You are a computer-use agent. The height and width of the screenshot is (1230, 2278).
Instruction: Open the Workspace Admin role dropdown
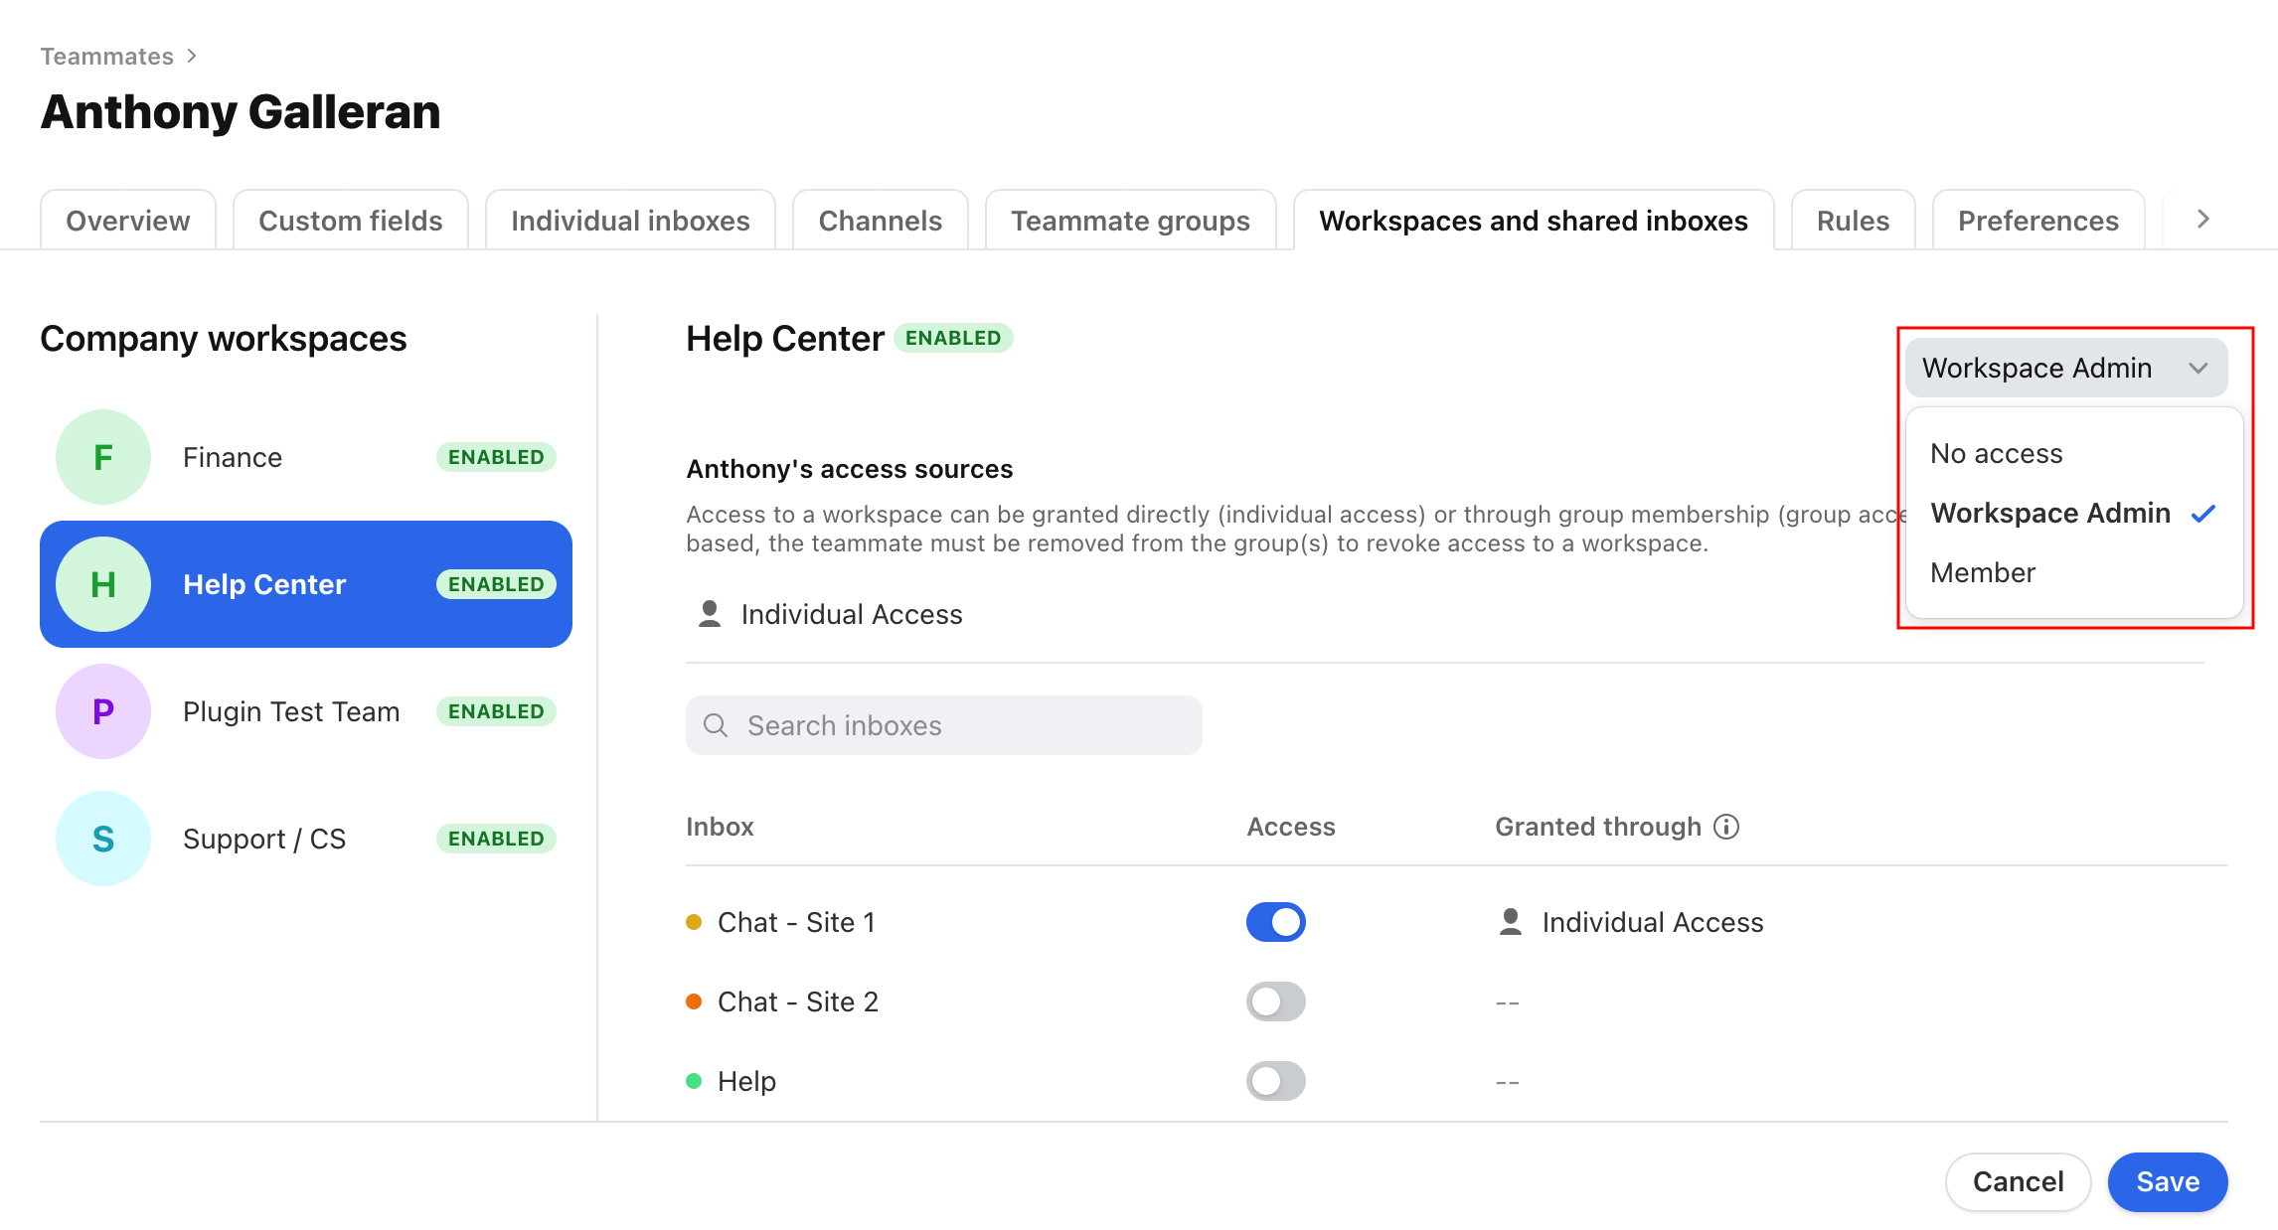point(2066,368)
